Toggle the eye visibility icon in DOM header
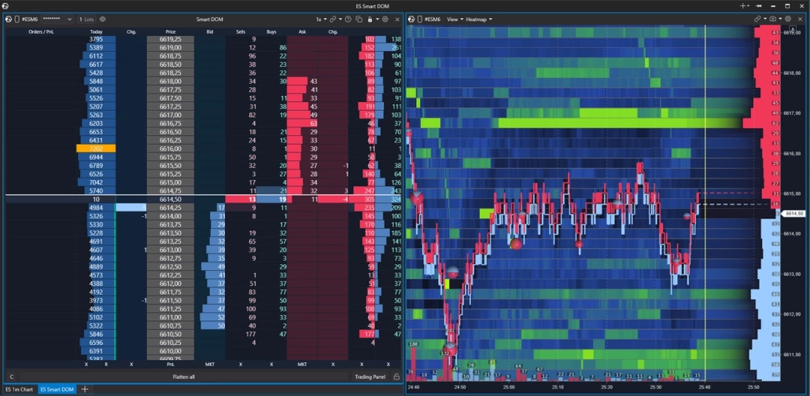This screenshot has width=810, height=396. coord(102,19)
